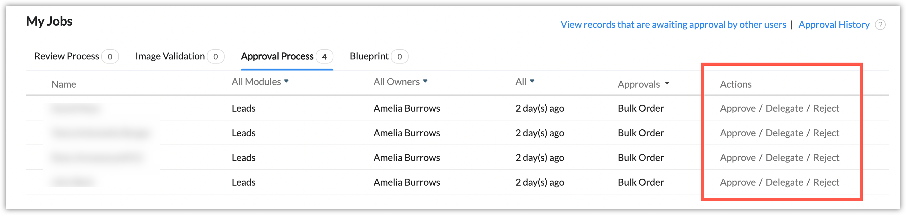Viewport: 906px width, 215px height.
Task: Delegate the first Bulk Order record
Action: click(784, 108)
